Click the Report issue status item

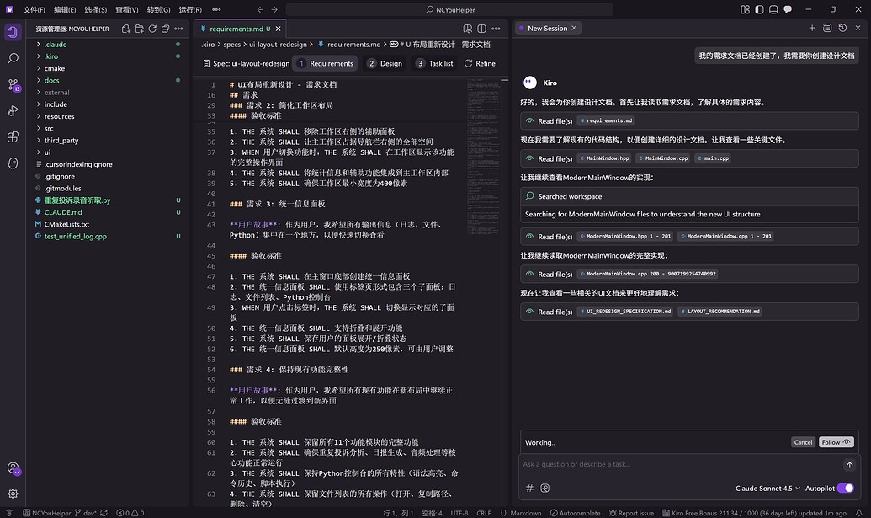[632, 513]
